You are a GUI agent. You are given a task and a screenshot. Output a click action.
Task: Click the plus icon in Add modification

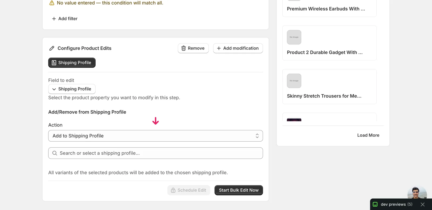click(x=219, y=48)
